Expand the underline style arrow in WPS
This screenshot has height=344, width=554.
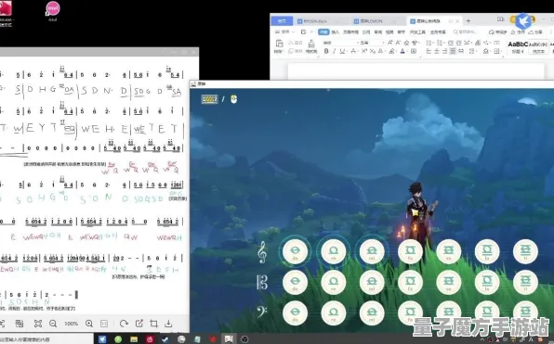coord(347,51)
